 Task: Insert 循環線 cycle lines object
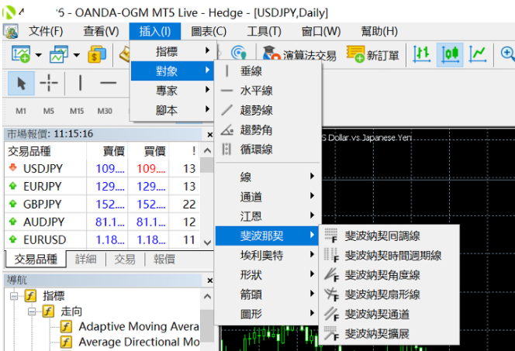pos(268,150)
